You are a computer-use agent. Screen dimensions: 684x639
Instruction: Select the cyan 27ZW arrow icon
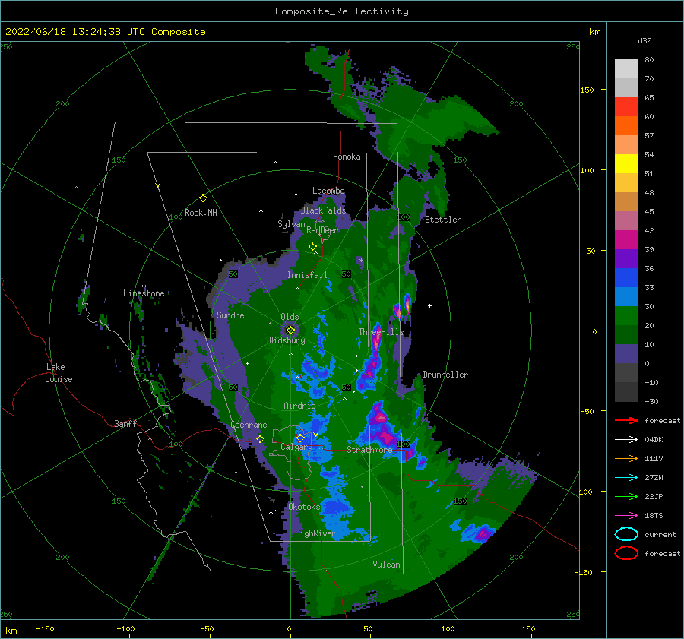(x=626, y=478)
